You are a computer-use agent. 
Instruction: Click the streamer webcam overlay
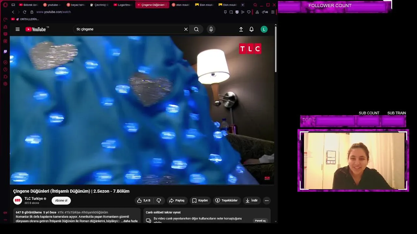click(x=353, y=161)
